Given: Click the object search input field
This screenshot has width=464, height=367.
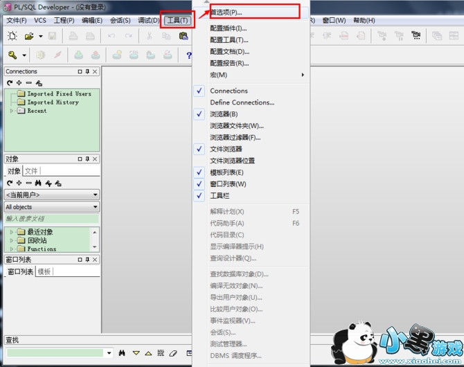Looking at the screenshot, I should (x=52, y=219).
